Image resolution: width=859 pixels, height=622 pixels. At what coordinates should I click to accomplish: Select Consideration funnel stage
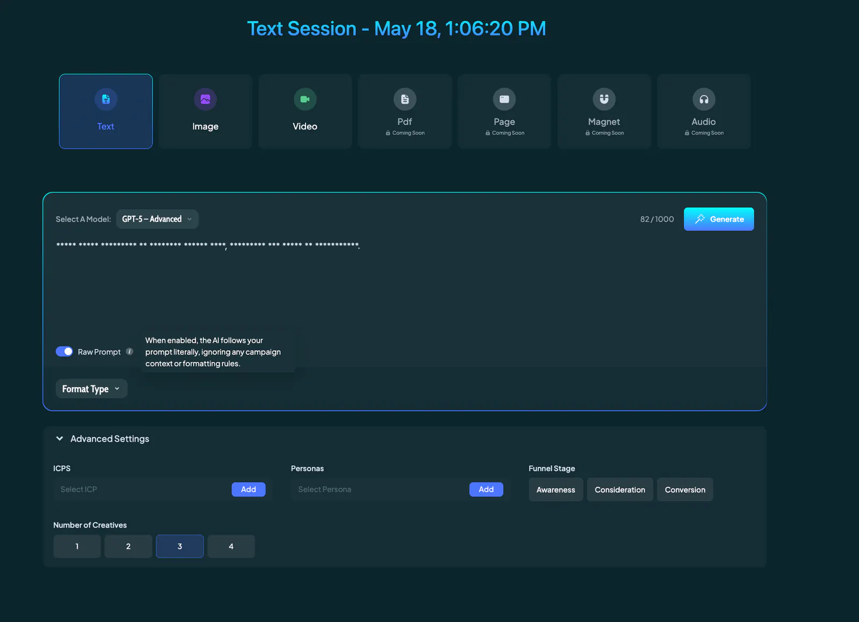coord(620,489)
